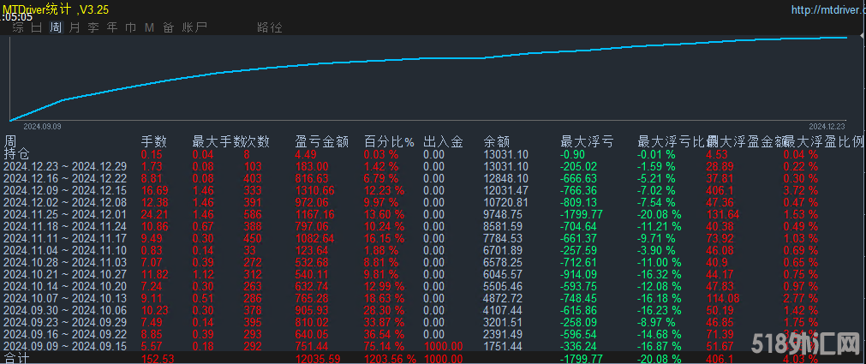The width and height of the screenshot is (866, 364).
Task: Open the 币 symbol tab
Action: [131, 27]
